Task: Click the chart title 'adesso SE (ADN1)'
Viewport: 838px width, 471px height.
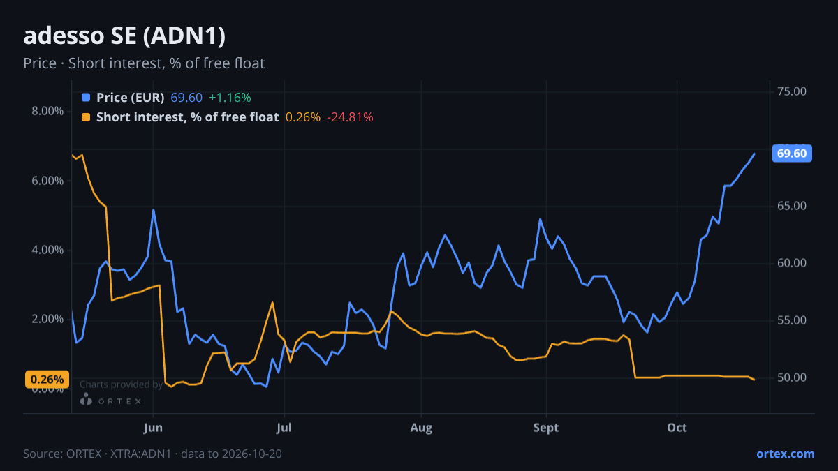Action: [124, 36]
